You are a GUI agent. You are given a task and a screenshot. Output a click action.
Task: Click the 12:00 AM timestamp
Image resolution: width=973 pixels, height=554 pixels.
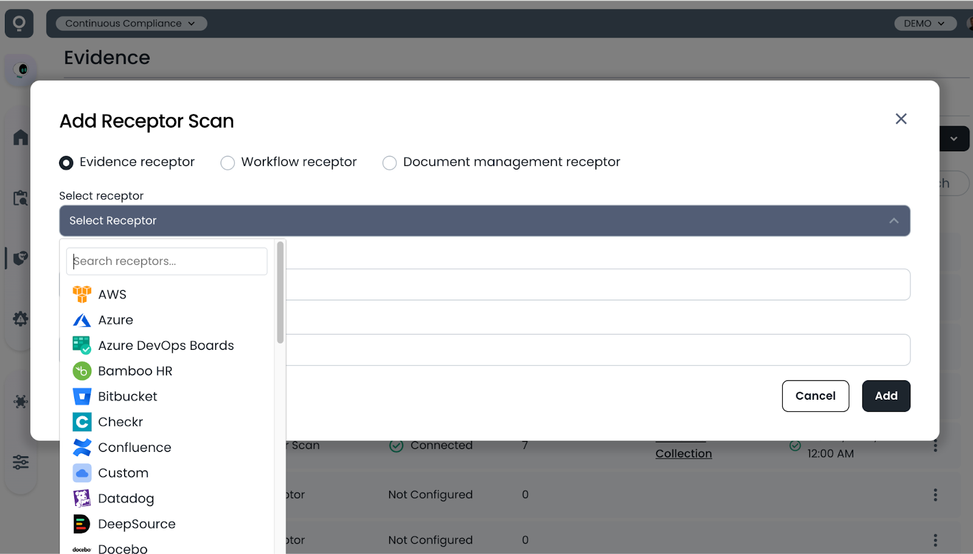[x=831, y=454]
